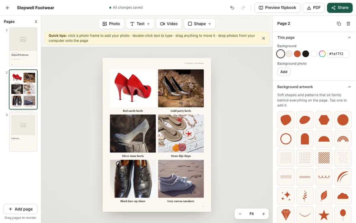This screenshot has width=356, height=223.
Task: Open the rainbow custom color picker
Action: tap(322, 54)
